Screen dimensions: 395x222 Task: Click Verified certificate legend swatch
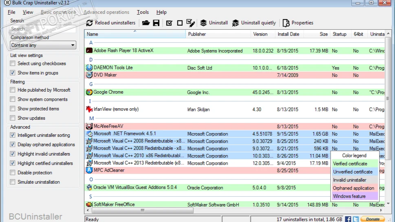point(355,164)
